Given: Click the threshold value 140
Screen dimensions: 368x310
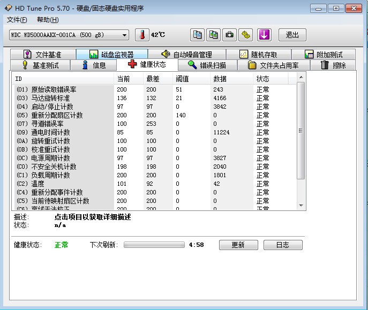Looking at the screenshot, I should pyautogui.click(x=181, y=115).
